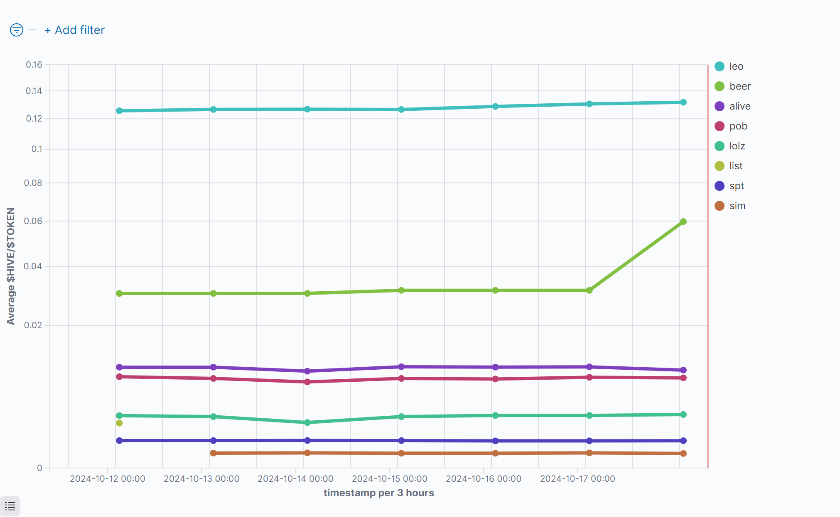Click the brown sim legend color dot

click(x=720, y=206)
